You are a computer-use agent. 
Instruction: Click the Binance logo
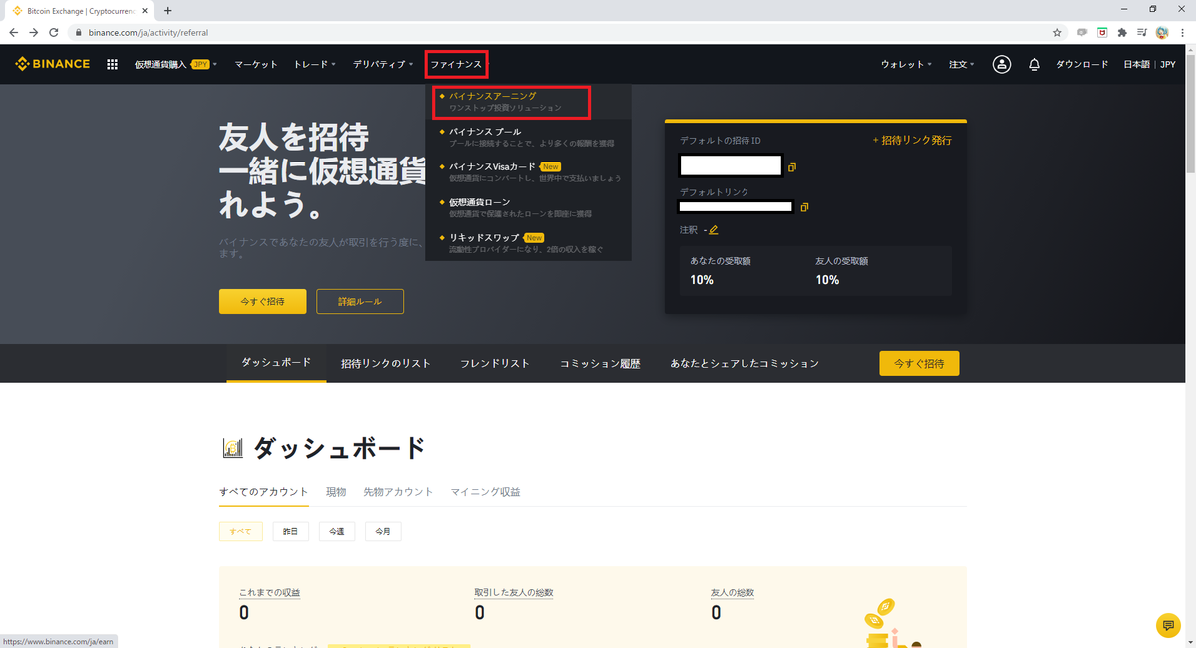(x=52, y=64)
